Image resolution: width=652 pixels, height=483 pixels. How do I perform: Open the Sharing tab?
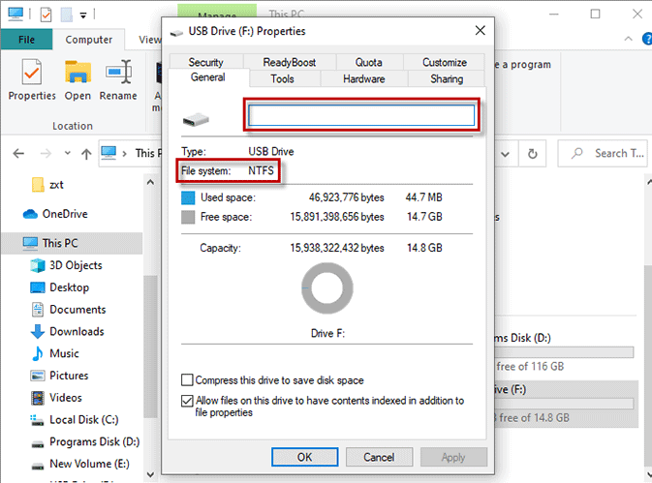(447, 78)
